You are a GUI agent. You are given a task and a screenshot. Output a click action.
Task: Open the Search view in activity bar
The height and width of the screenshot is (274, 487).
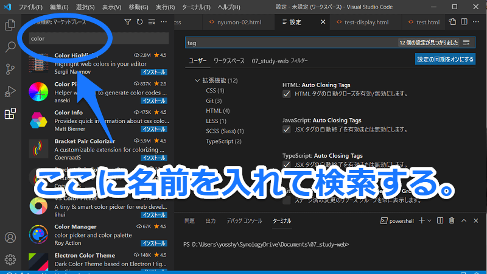click(x=10, y=47)
